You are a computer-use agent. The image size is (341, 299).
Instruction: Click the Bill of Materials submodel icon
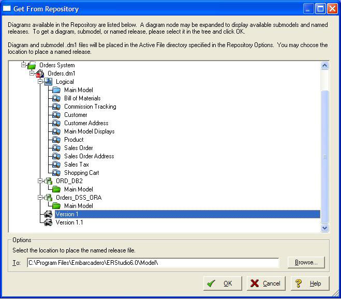coord(56,98)
